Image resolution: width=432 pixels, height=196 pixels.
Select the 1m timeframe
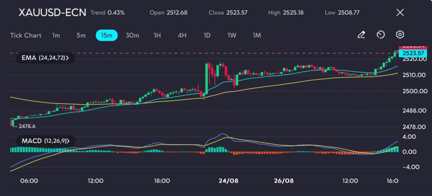(x=56, y=35)
